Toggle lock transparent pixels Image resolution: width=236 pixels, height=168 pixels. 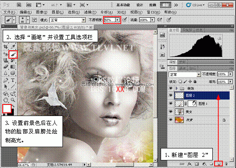point(180,82)
